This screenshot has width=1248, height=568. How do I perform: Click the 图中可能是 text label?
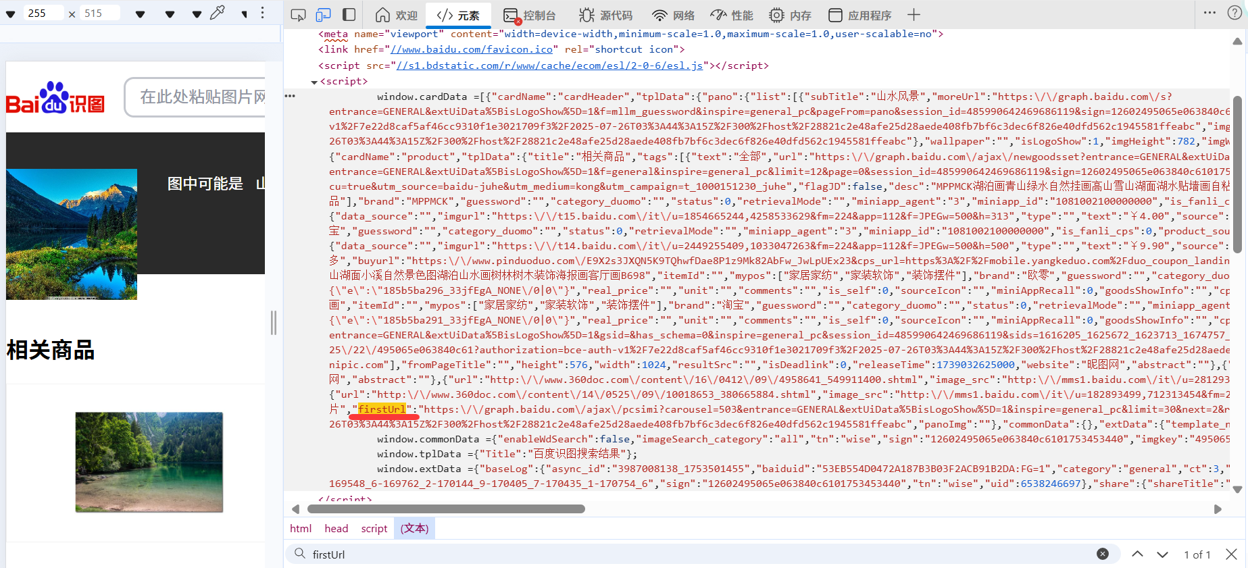[205, 184]
